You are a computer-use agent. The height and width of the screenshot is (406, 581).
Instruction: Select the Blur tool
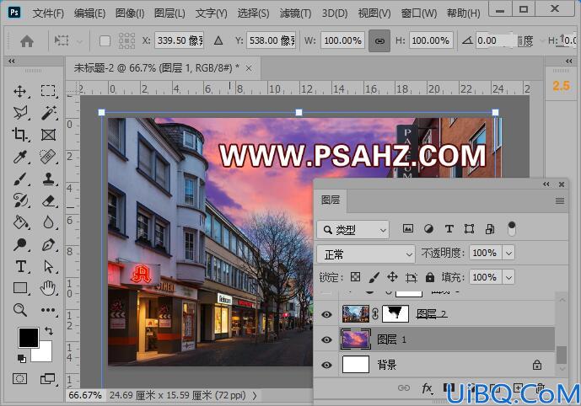(x=49, y=222)
